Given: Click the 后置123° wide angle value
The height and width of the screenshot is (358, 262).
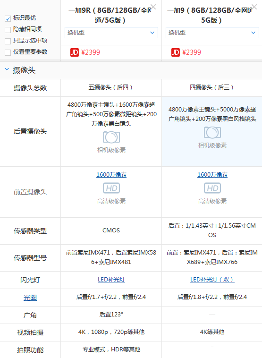Looking at the screenshot, I should (111, 315).
